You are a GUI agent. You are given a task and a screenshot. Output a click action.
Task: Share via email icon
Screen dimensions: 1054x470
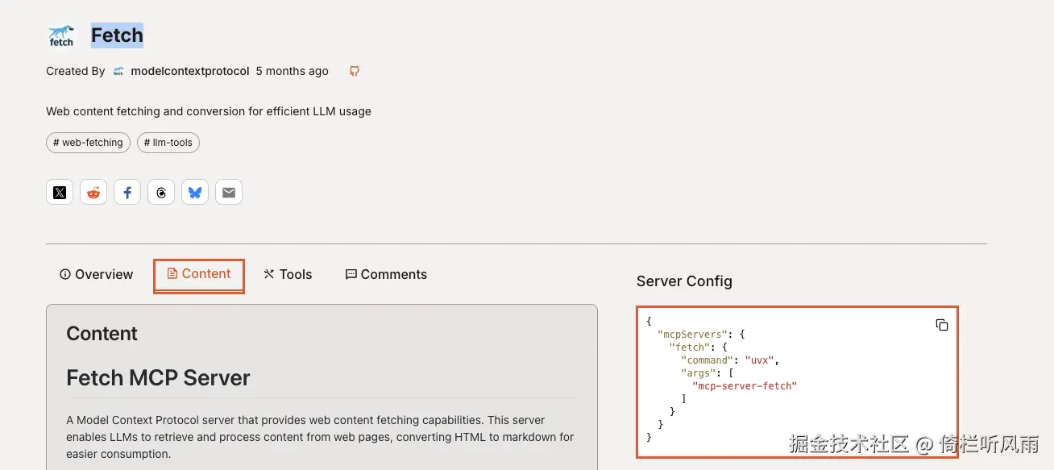(229, 193)
